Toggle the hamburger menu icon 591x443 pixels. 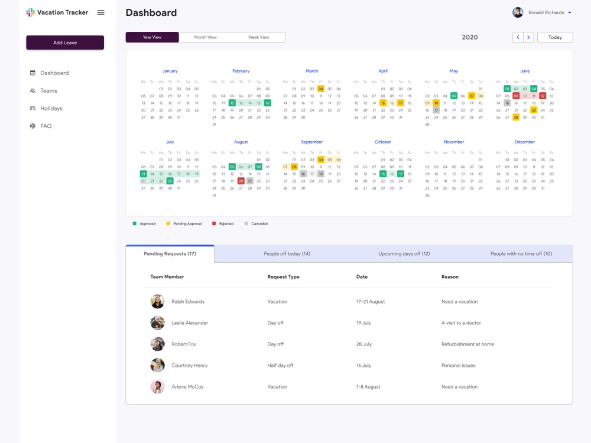(x=100, y=12)
